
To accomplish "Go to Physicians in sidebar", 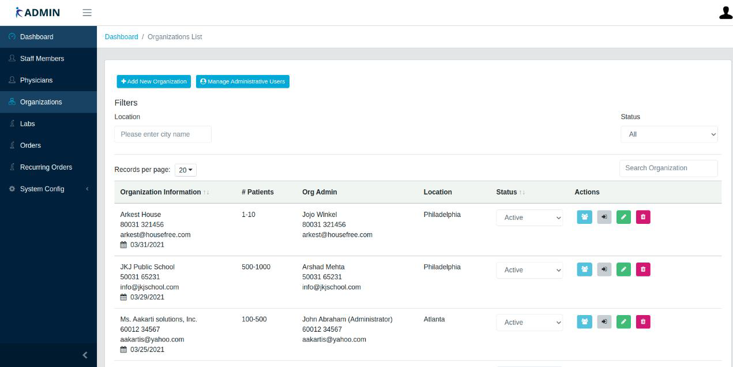I will (36, 80).
